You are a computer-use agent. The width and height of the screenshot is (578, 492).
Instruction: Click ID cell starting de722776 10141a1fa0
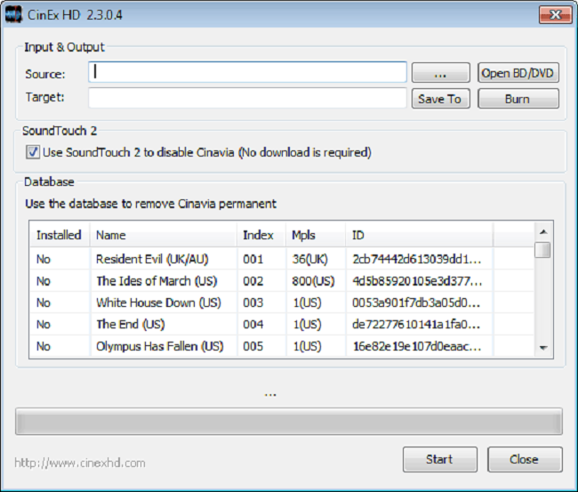tap(416, 325)
